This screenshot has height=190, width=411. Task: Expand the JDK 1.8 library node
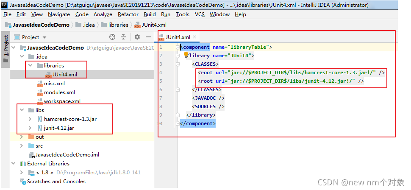22,173
